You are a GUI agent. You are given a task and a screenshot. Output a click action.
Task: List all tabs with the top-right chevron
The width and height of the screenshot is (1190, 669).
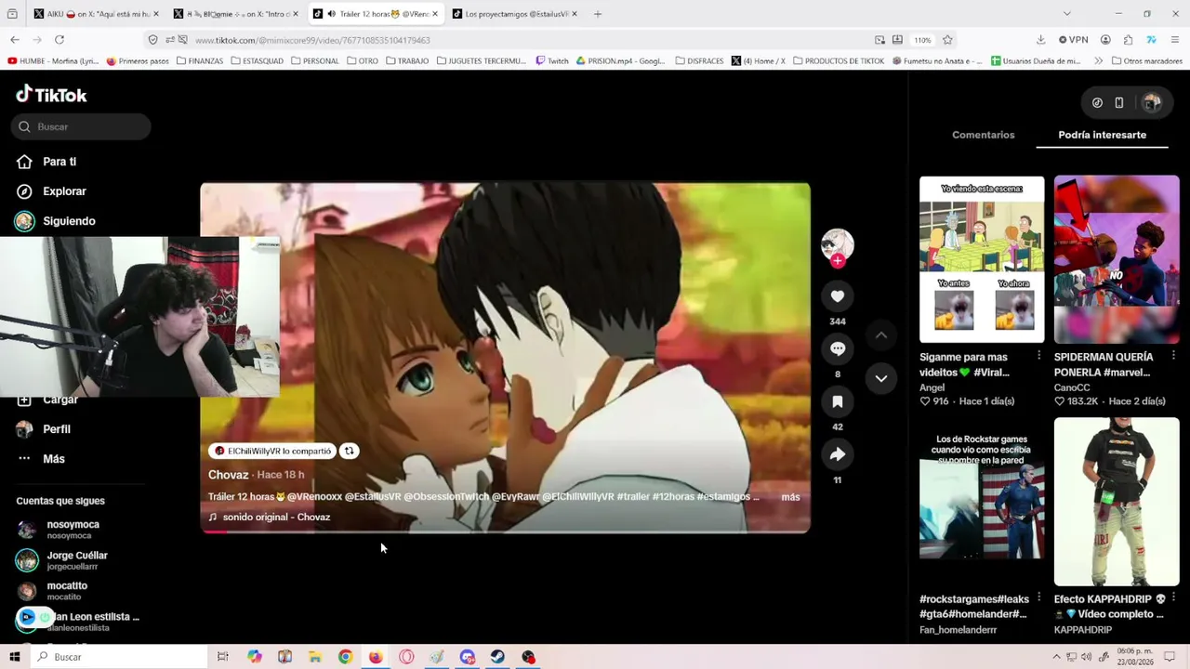1066,14
